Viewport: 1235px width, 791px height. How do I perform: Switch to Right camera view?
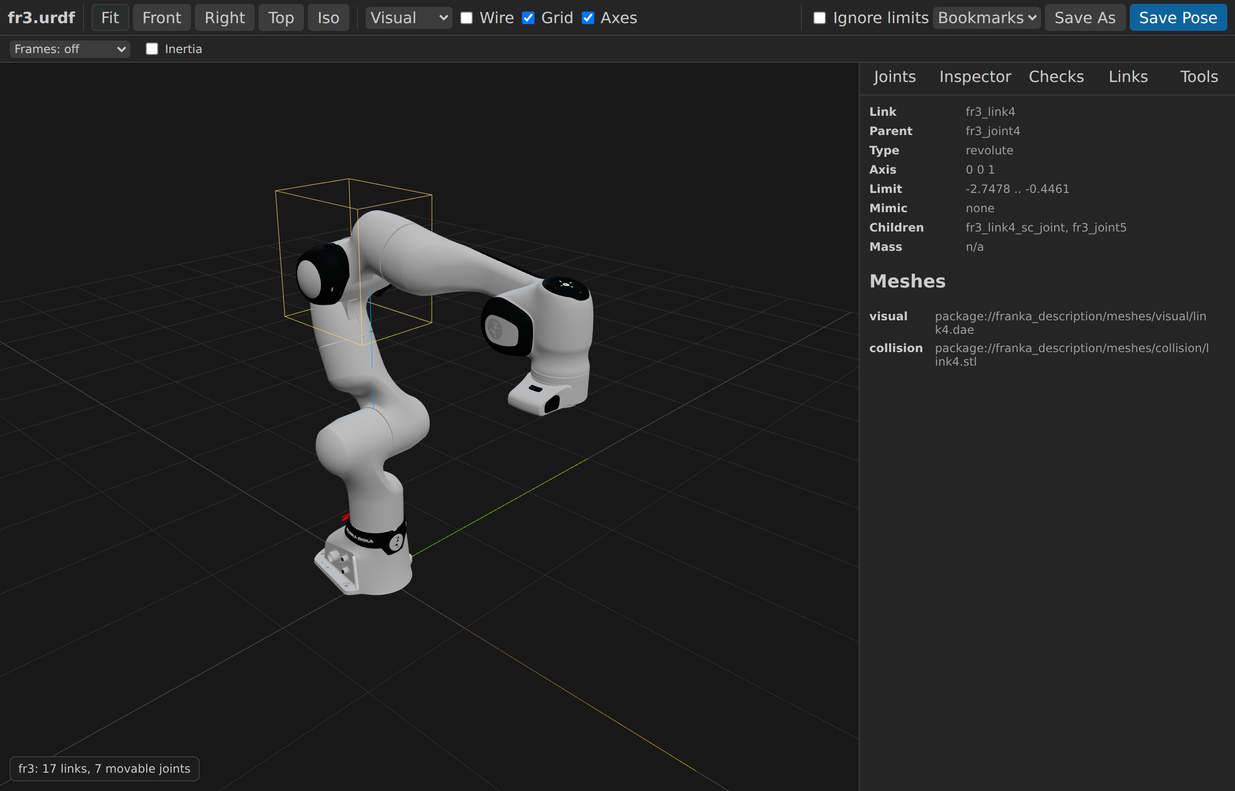[224, 17]
